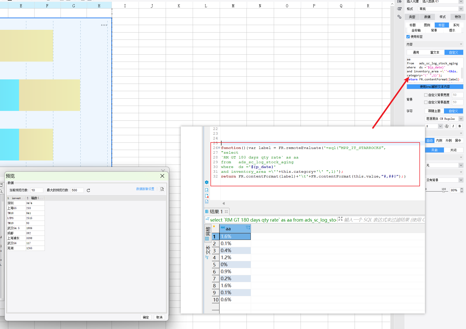Select 关闭 toggle option
This screenshot has height=329, width=466.
click(x=453, y=150)
